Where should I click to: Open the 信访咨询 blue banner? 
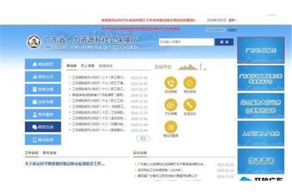coord(261,161)
